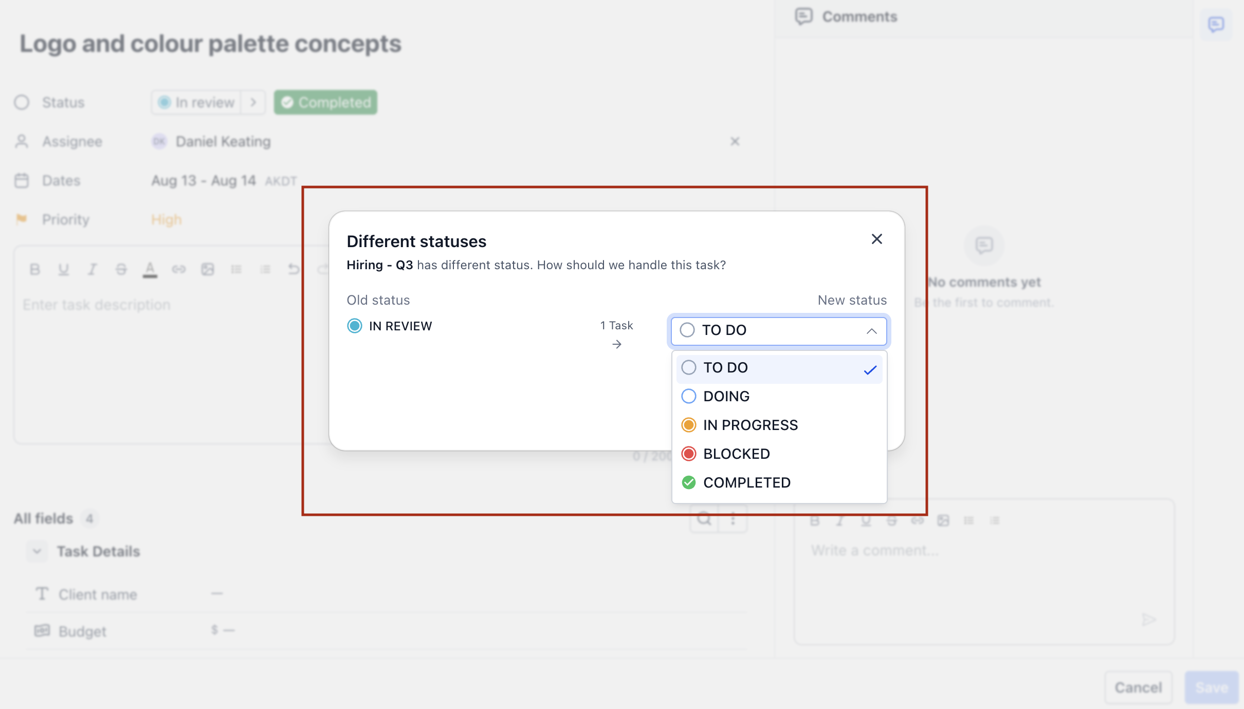The width and height of the screenshot is (1244, 709).
Task: Search fields with the magnifier icon
Action: point(704,519)
